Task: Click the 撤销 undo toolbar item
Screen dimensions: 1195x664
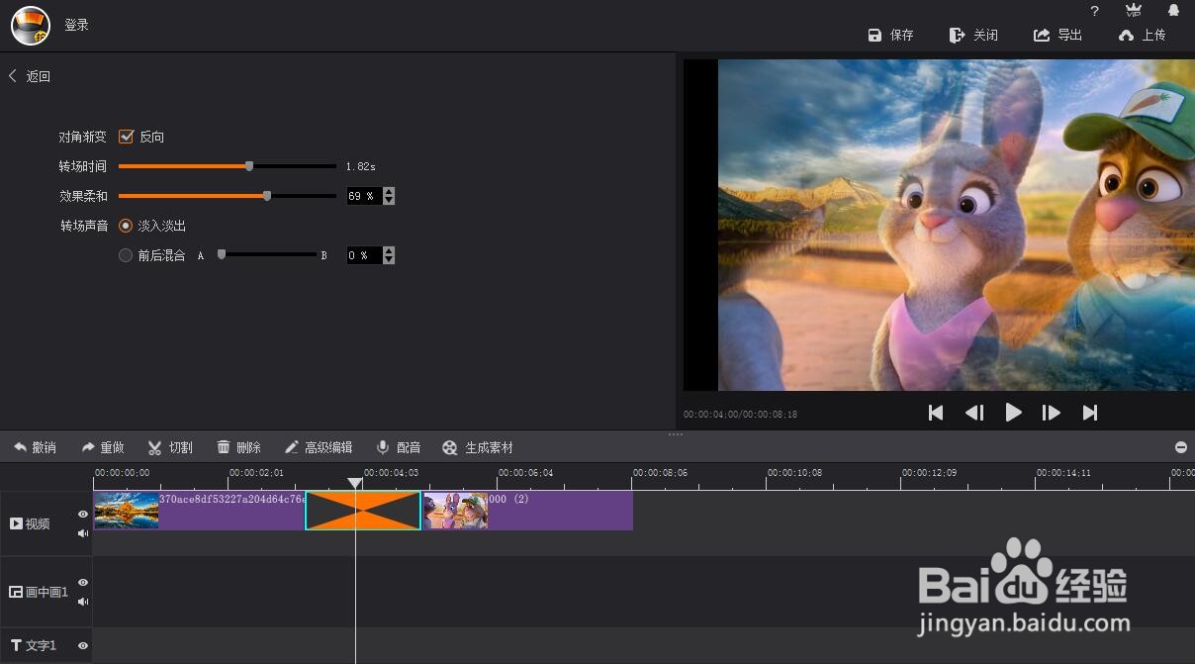Action: [x=35, y=447]
